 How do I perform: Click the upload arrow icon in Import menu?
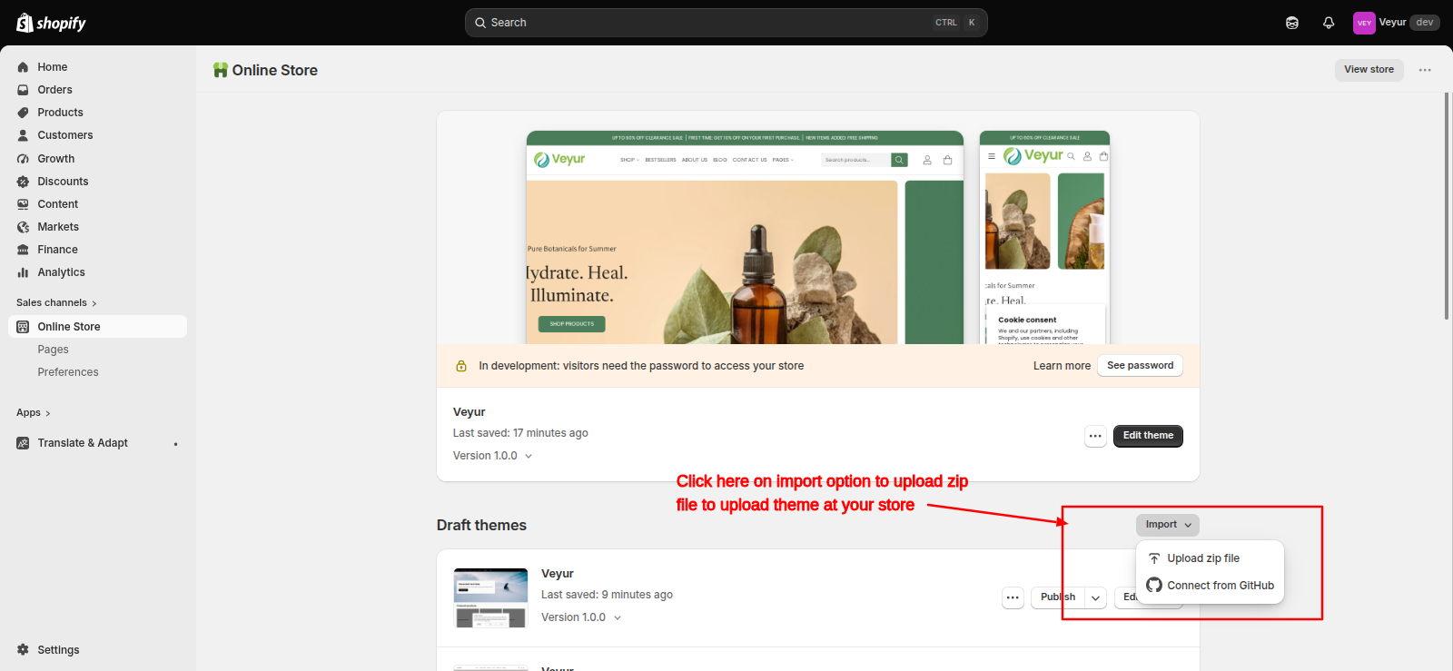pos(1154,558)
